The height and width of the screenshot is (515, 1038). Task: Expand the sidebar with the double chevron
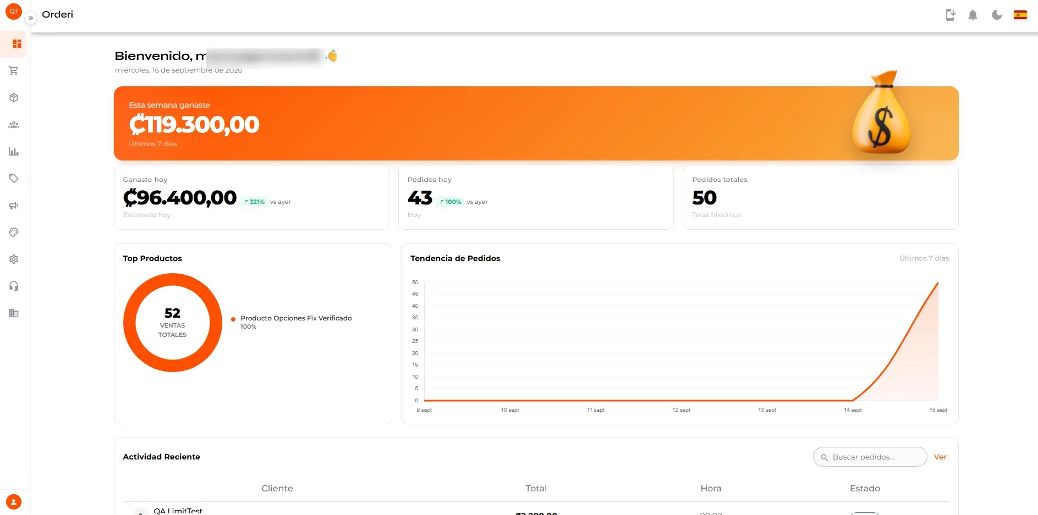point(31,18)
